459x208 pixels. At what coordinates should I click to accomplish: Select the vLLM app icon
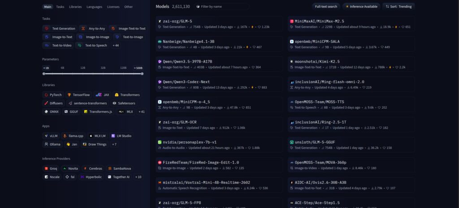[46, 136]
